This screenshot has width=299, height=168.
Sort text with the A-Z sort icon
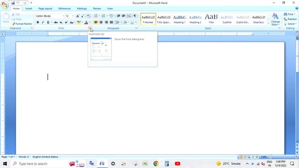(x=129, y=16)
